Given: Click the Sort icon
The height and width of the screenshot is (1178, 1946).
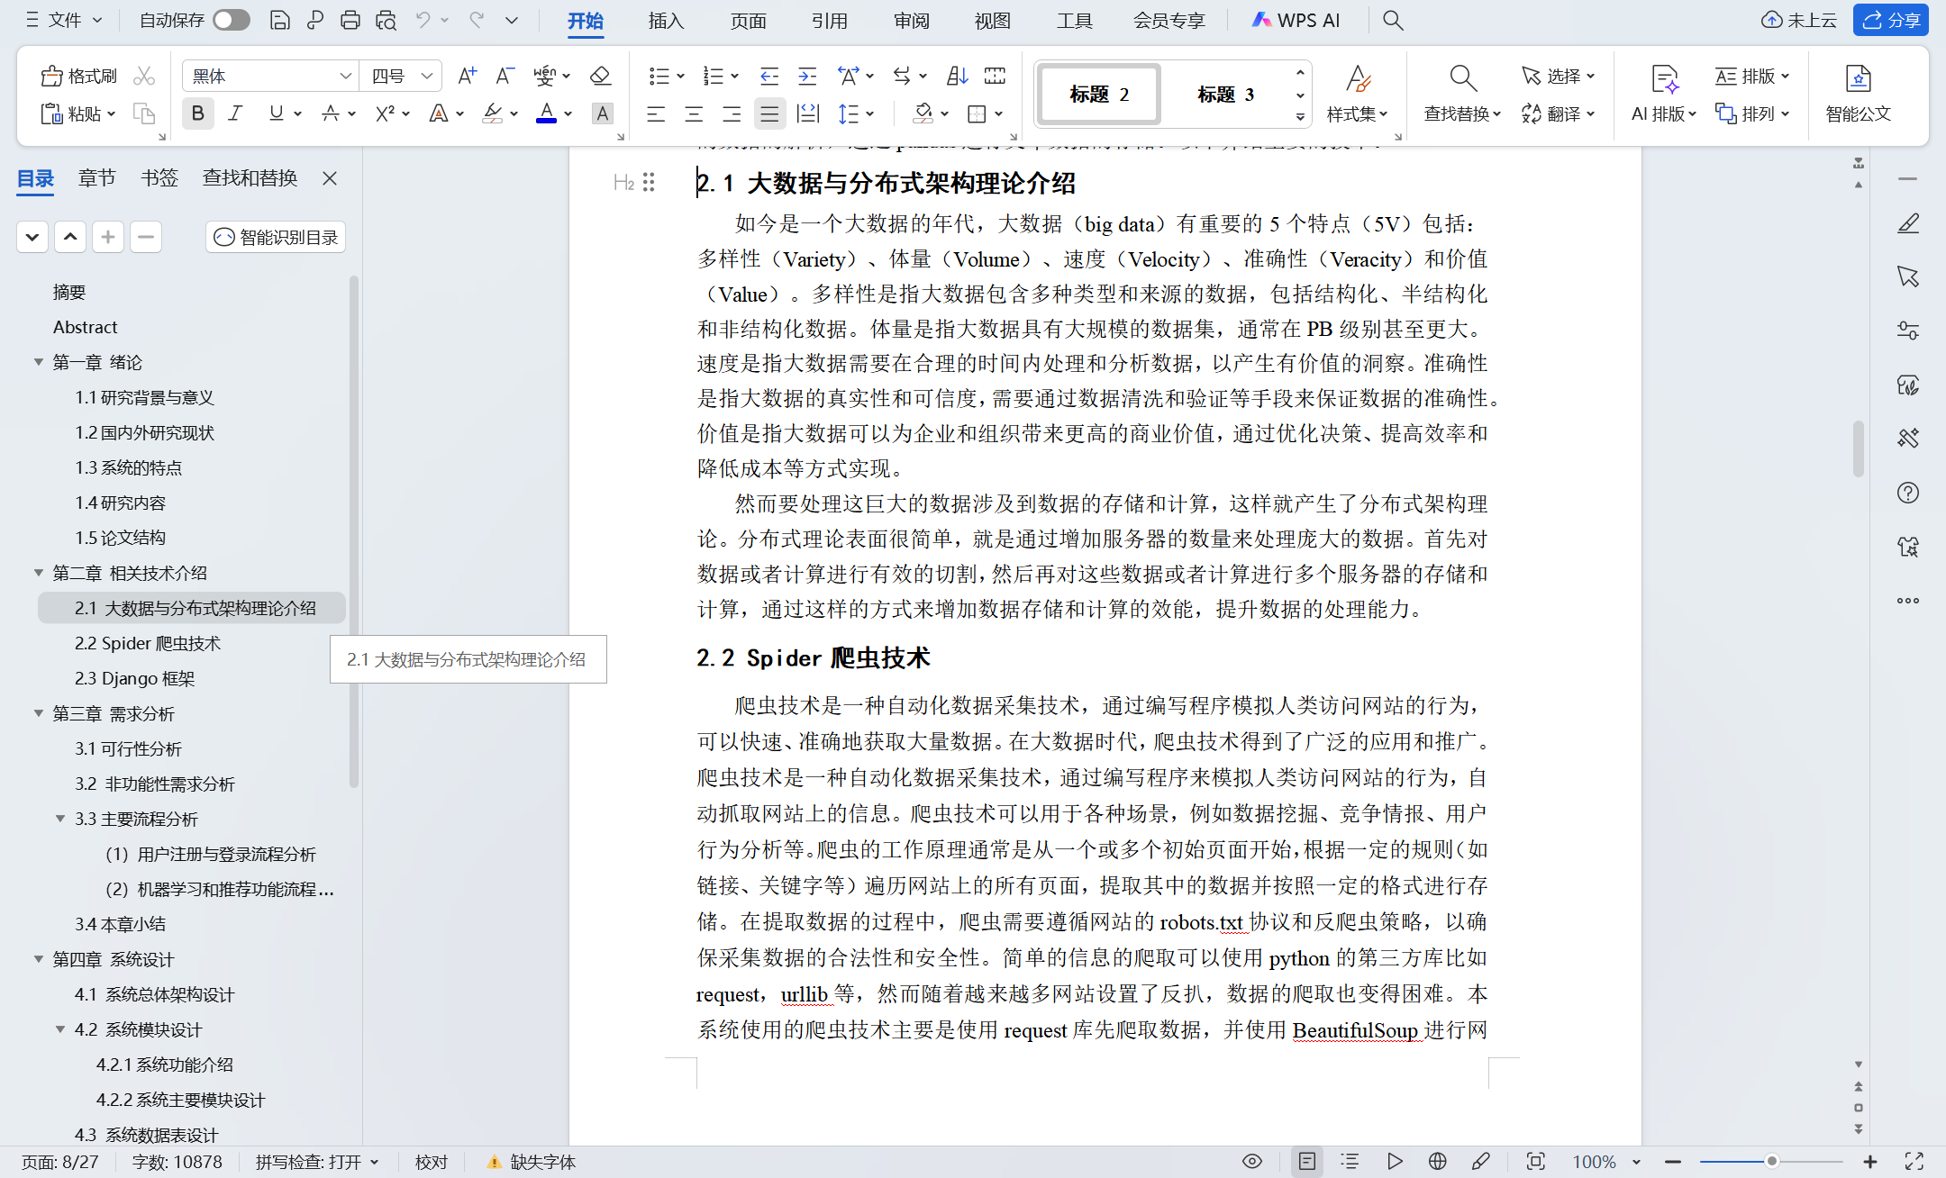Looking at the screenshot, I should (957, 77).
